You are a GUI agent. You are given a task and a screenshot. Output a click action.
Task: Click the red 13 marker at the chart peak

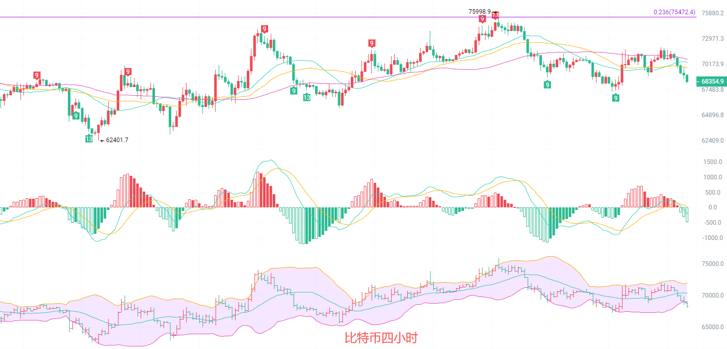click(495, 15)
